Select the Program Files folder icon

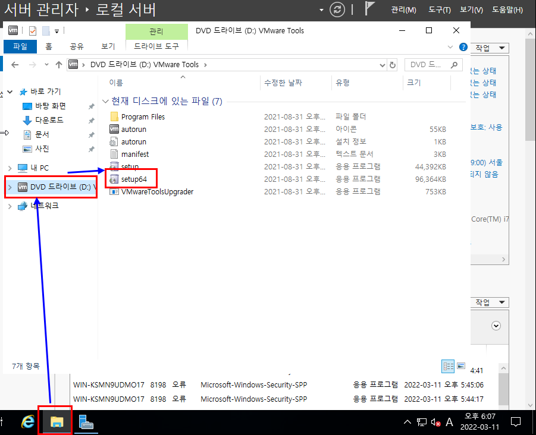114,117
